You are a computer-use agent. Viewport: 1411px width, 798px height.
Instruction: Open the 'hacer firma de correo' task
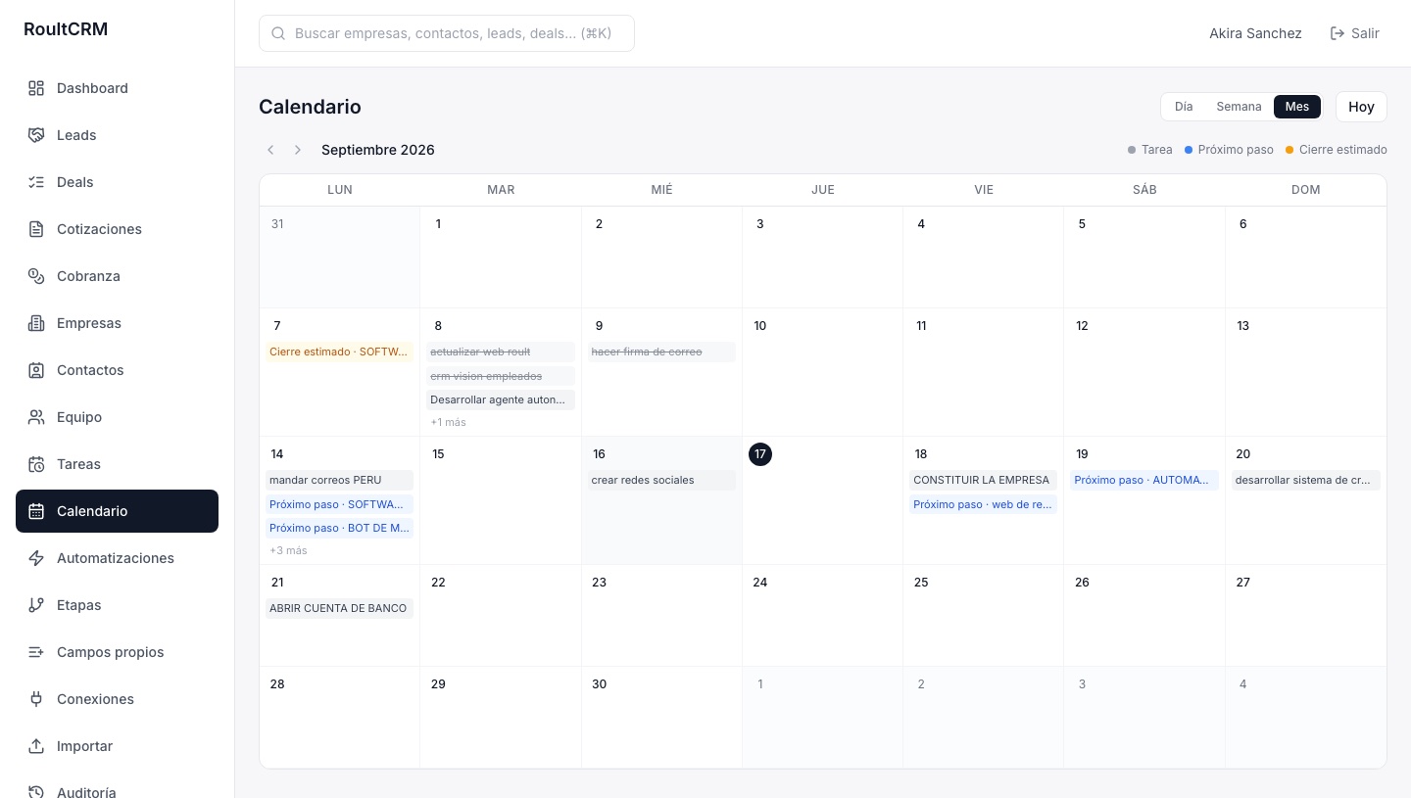[x=661, y=352]
